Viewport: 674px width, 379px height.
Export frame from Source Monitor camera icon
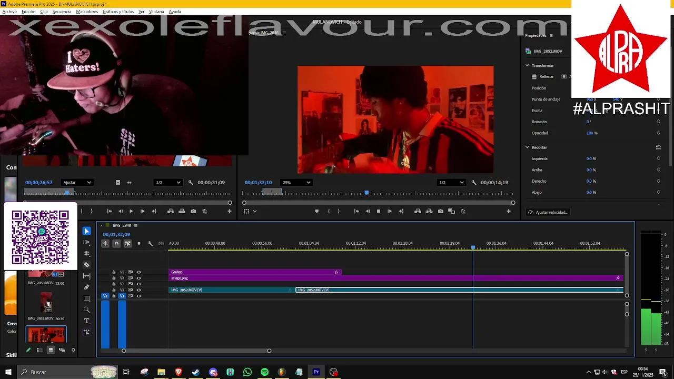click(193, 211)
